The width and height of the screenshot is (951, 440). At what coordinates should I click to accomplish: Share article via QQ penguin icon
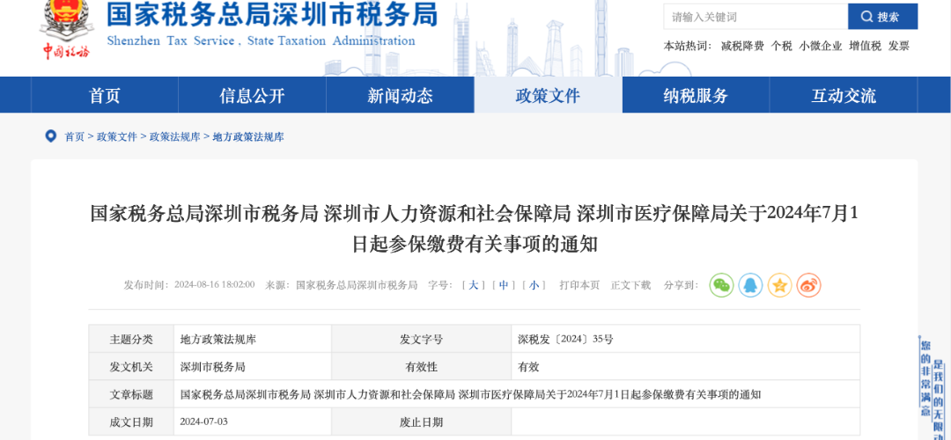[x=750, y=285]
